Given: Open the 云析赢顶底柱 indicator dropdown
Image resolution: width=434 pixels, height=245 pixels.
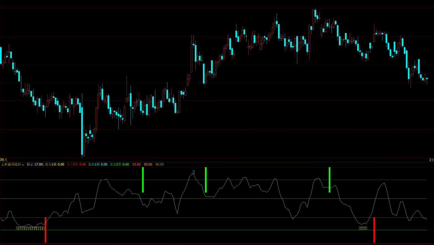Looking at the screenshot, I should tap(13, 164).
